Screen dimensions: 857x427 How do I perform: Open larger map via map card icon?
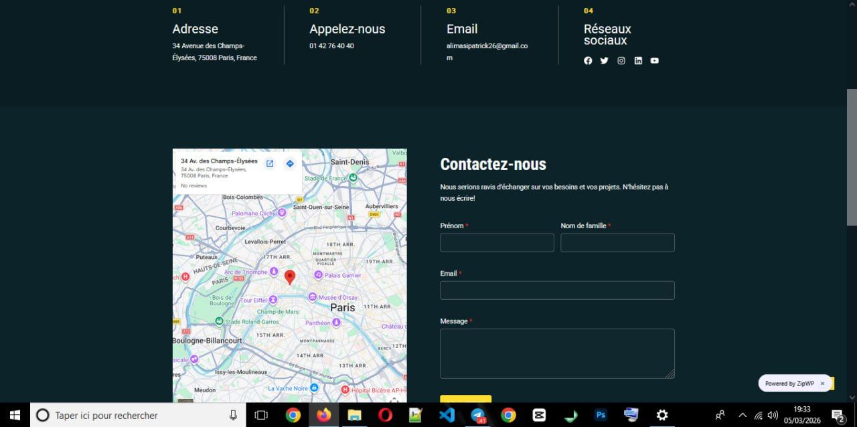270,164
